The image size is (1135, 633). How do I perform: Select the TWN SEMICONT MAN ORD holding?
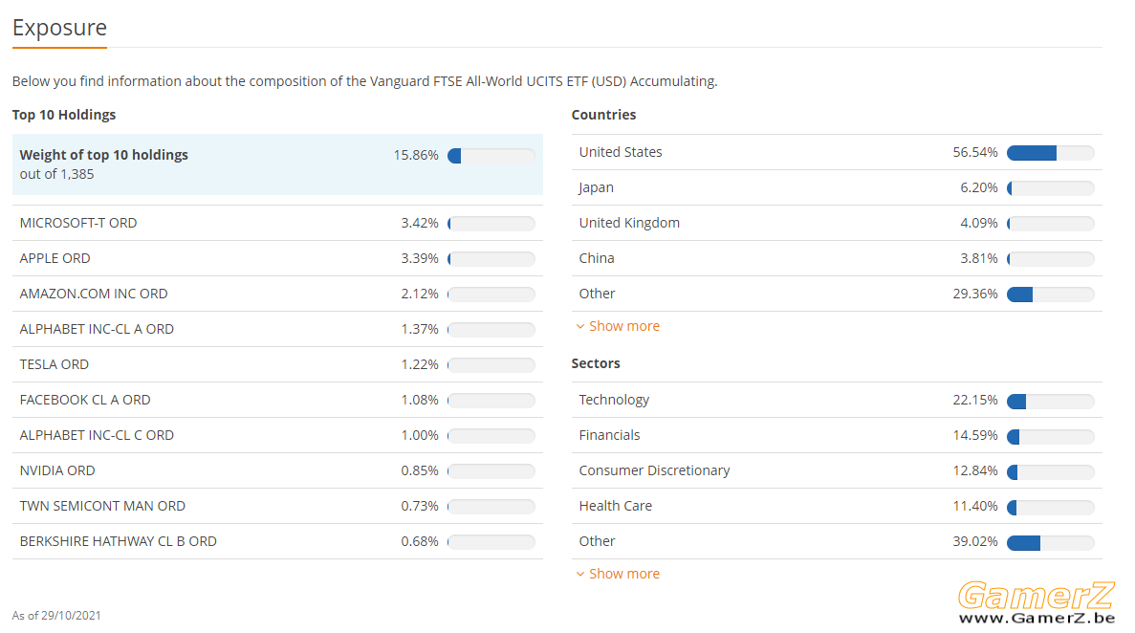(277, 507)
